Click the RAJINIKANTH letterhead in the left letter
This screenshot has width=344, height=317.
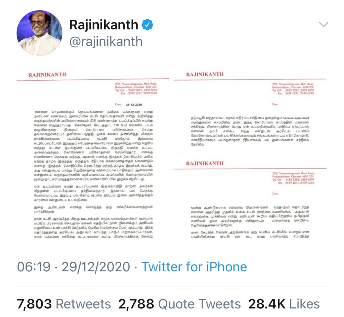pos(47,75)
